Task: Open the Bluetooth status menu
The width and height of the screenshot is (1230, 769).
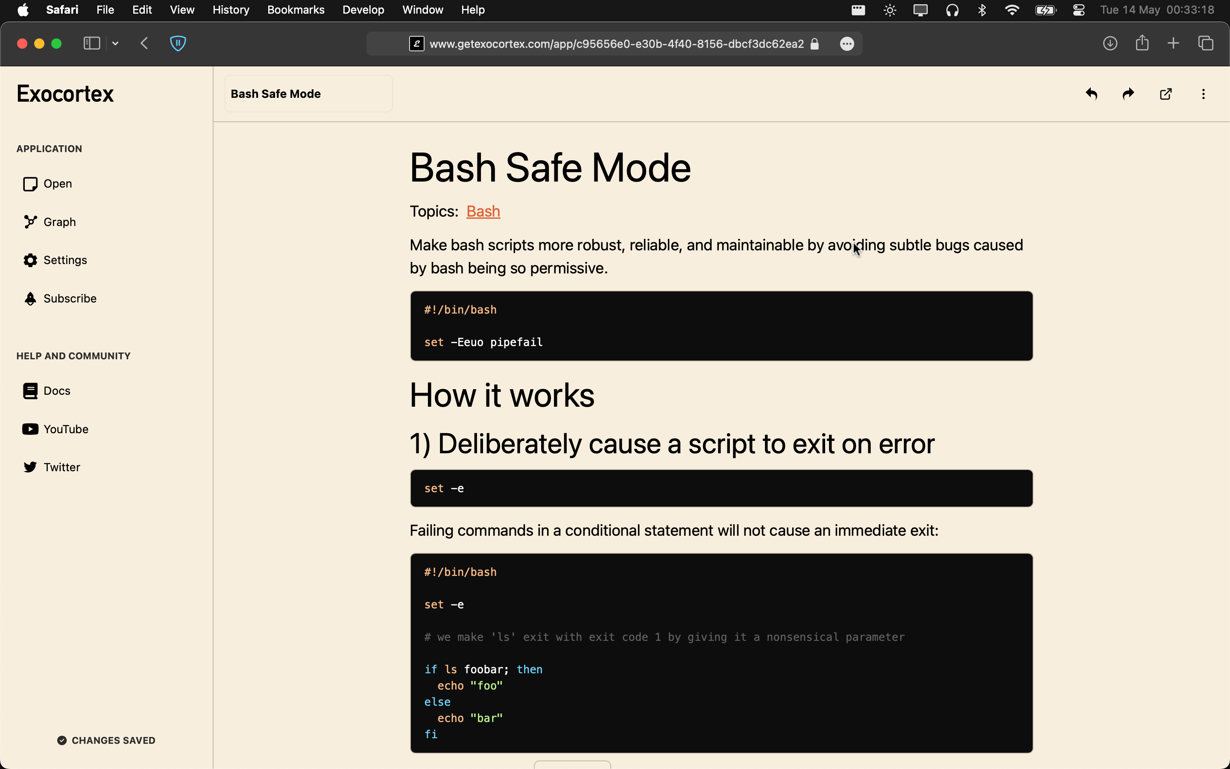Action: click(982, 10)
